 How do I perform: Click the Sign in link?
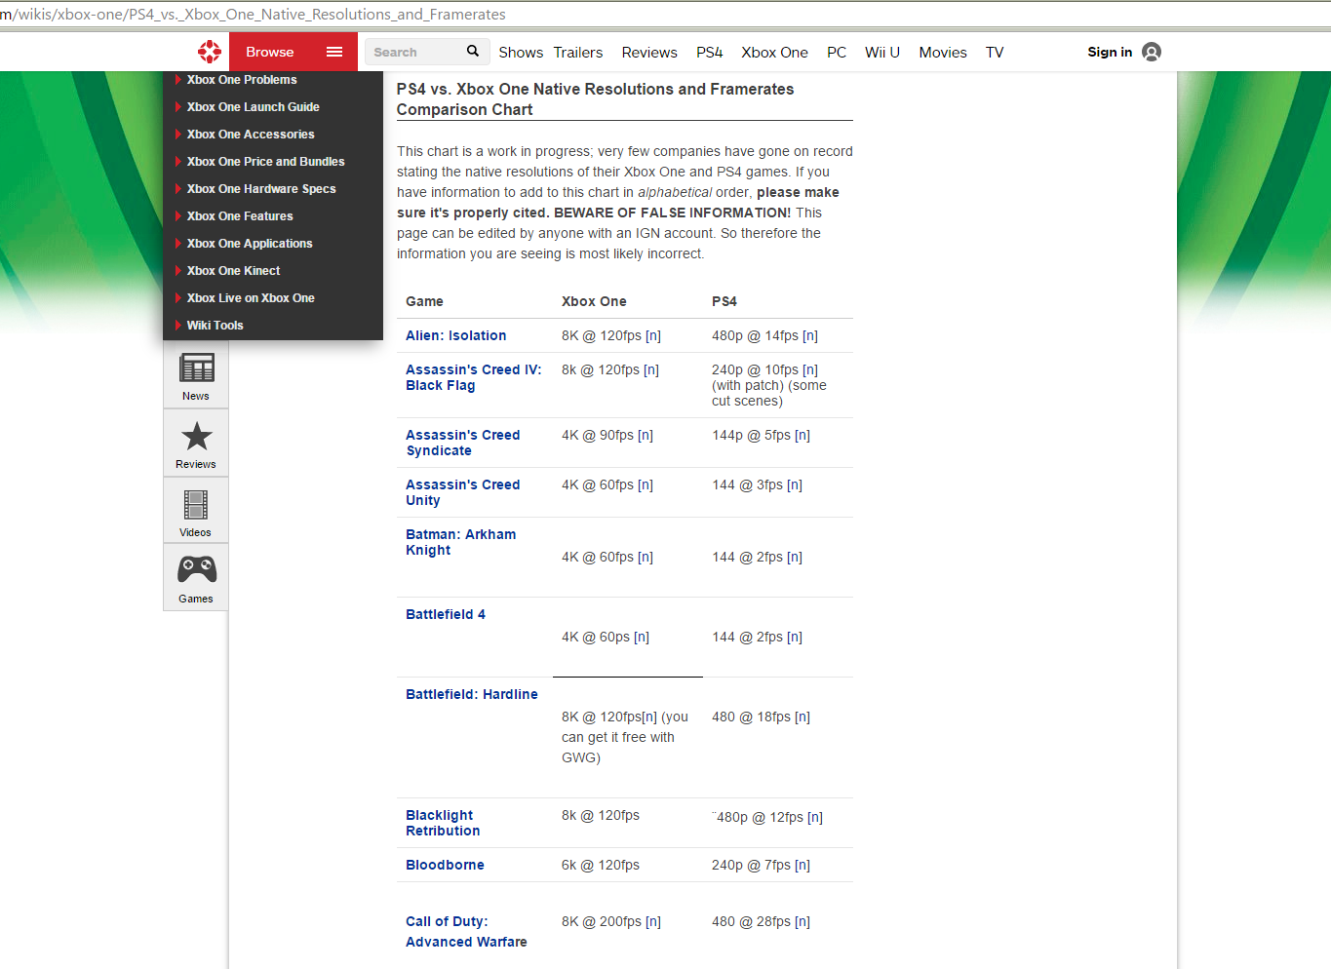coord(1110,52)
